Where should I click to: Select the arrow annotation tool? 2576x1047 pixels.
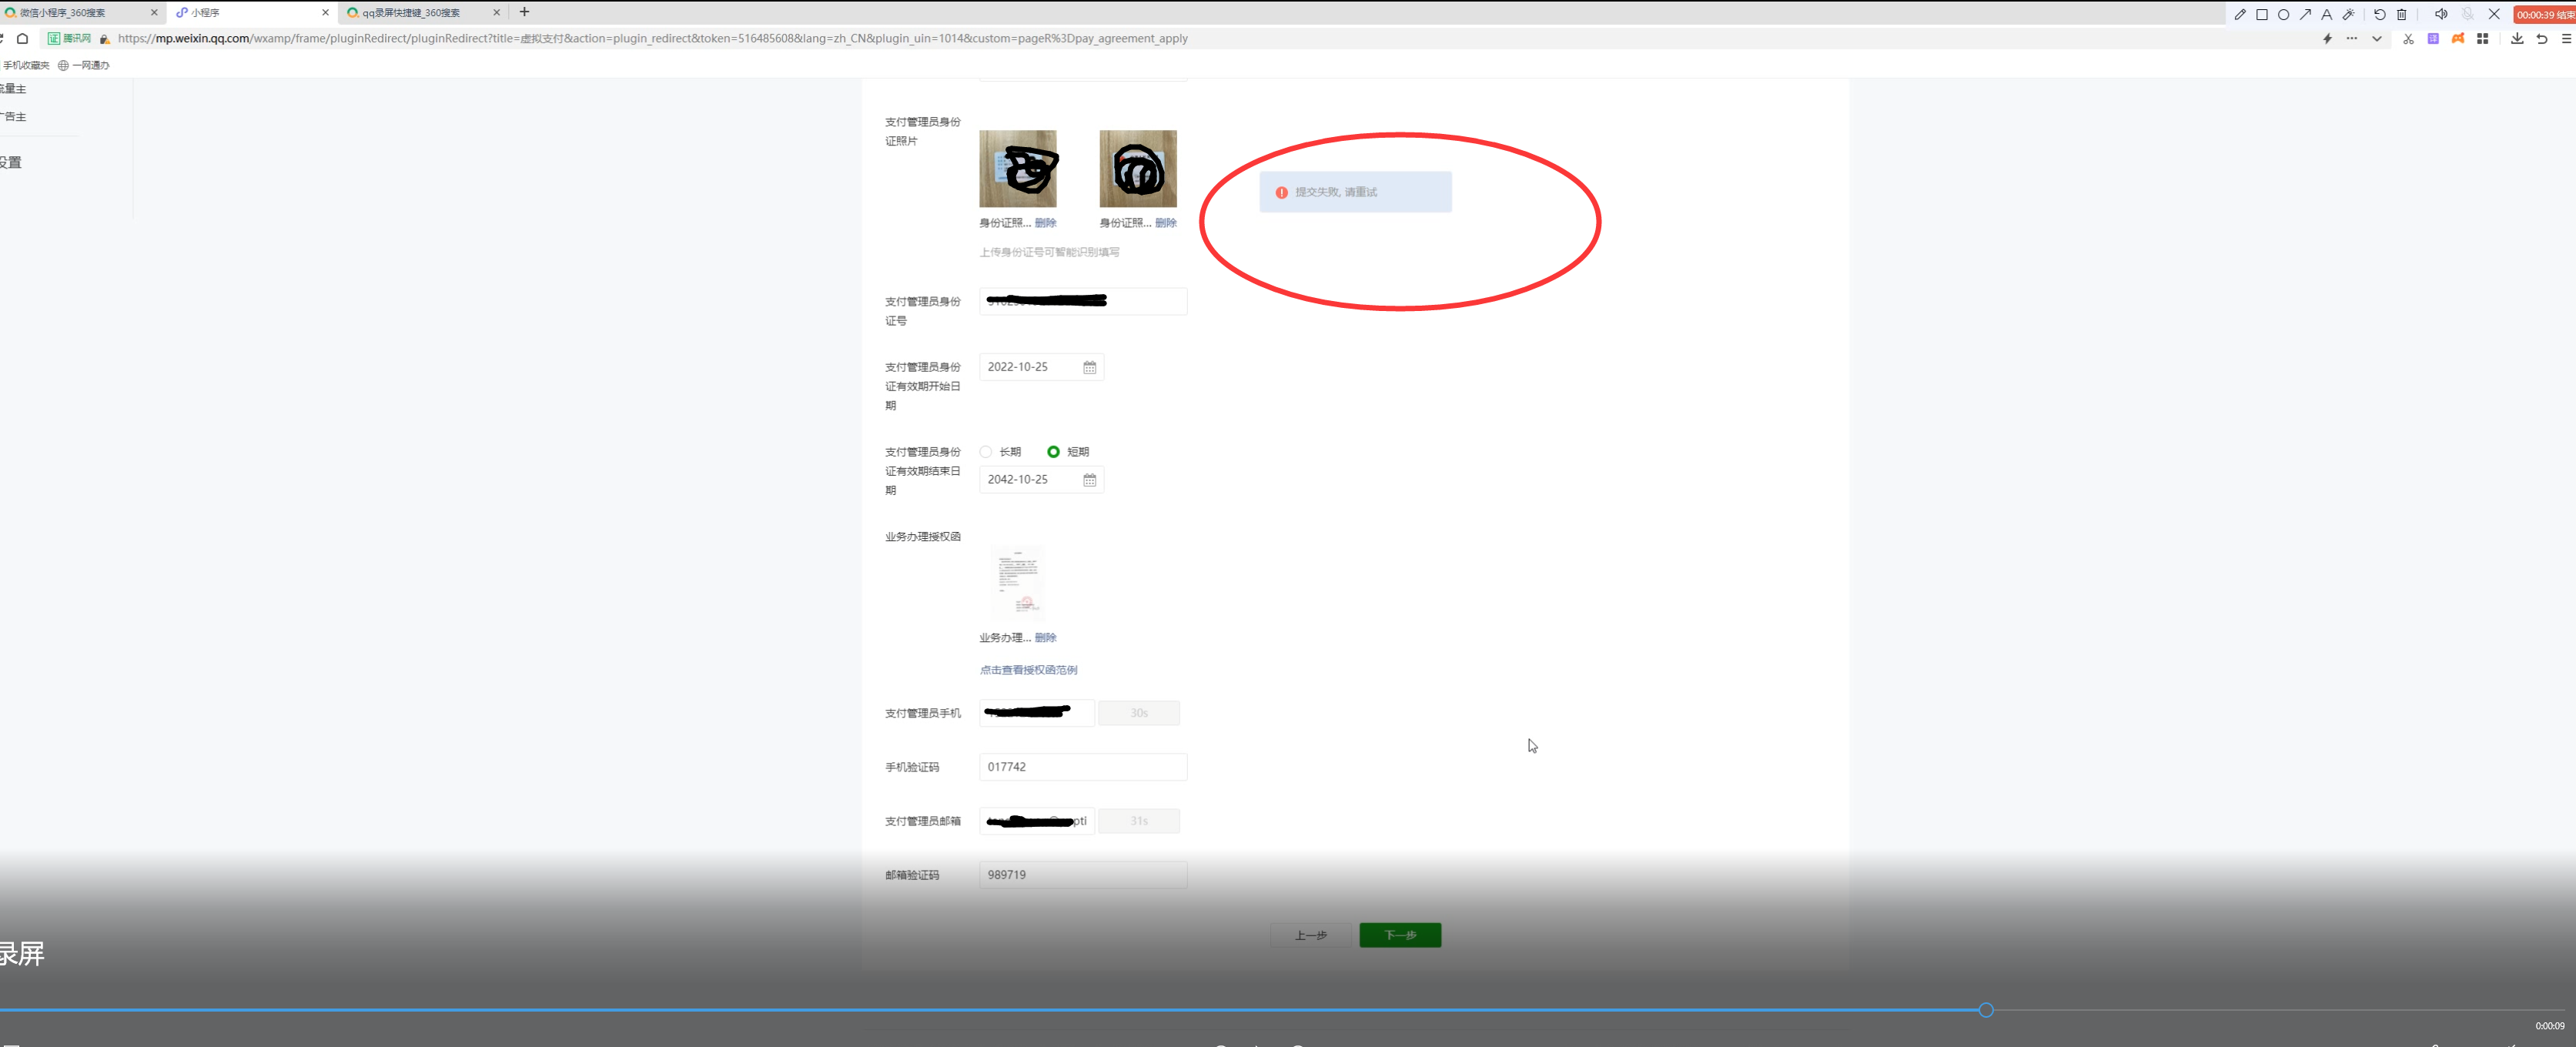click(2305, 14)
